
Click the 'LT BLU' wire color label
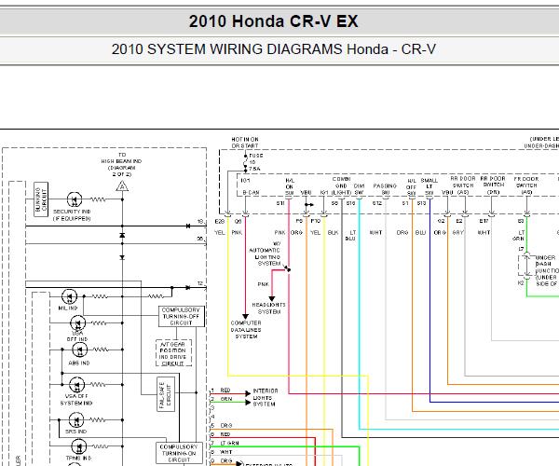[x=350, y=235]
